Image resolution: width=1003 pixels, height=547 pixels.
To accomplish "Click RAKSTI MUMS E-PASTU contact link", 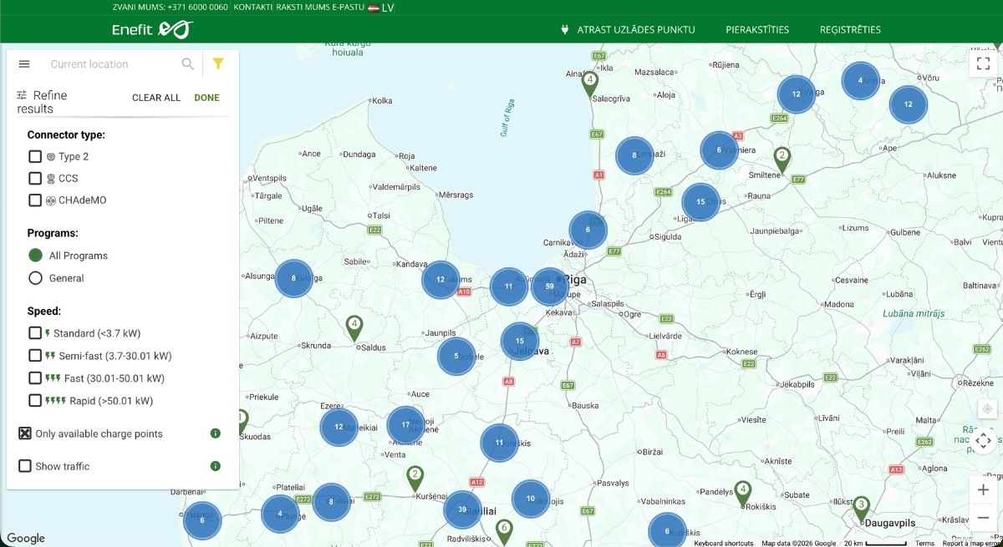I will click(320, 8).
